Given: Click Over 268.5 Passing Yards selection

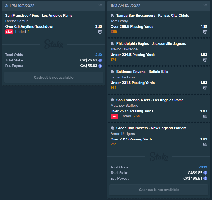Looking at the screenshot, I should click(x=132, y=26).
